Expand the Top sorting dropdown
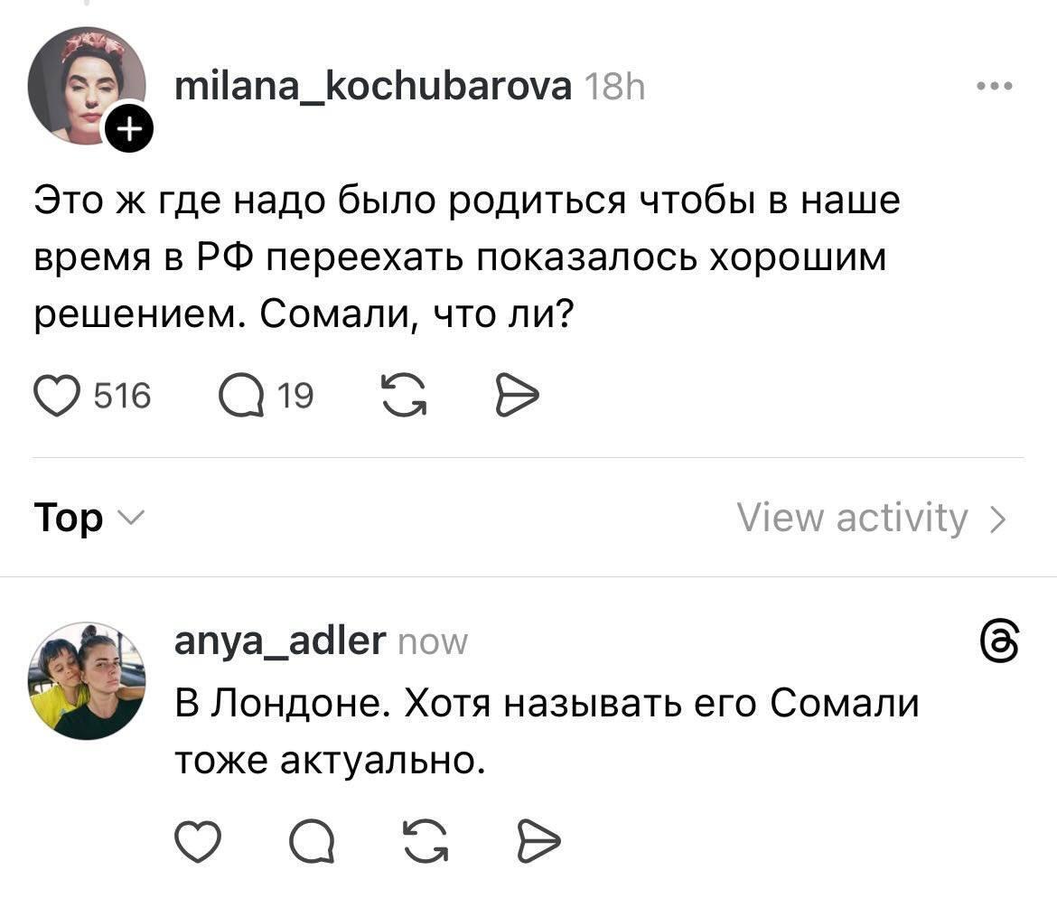 pos(88,518)
